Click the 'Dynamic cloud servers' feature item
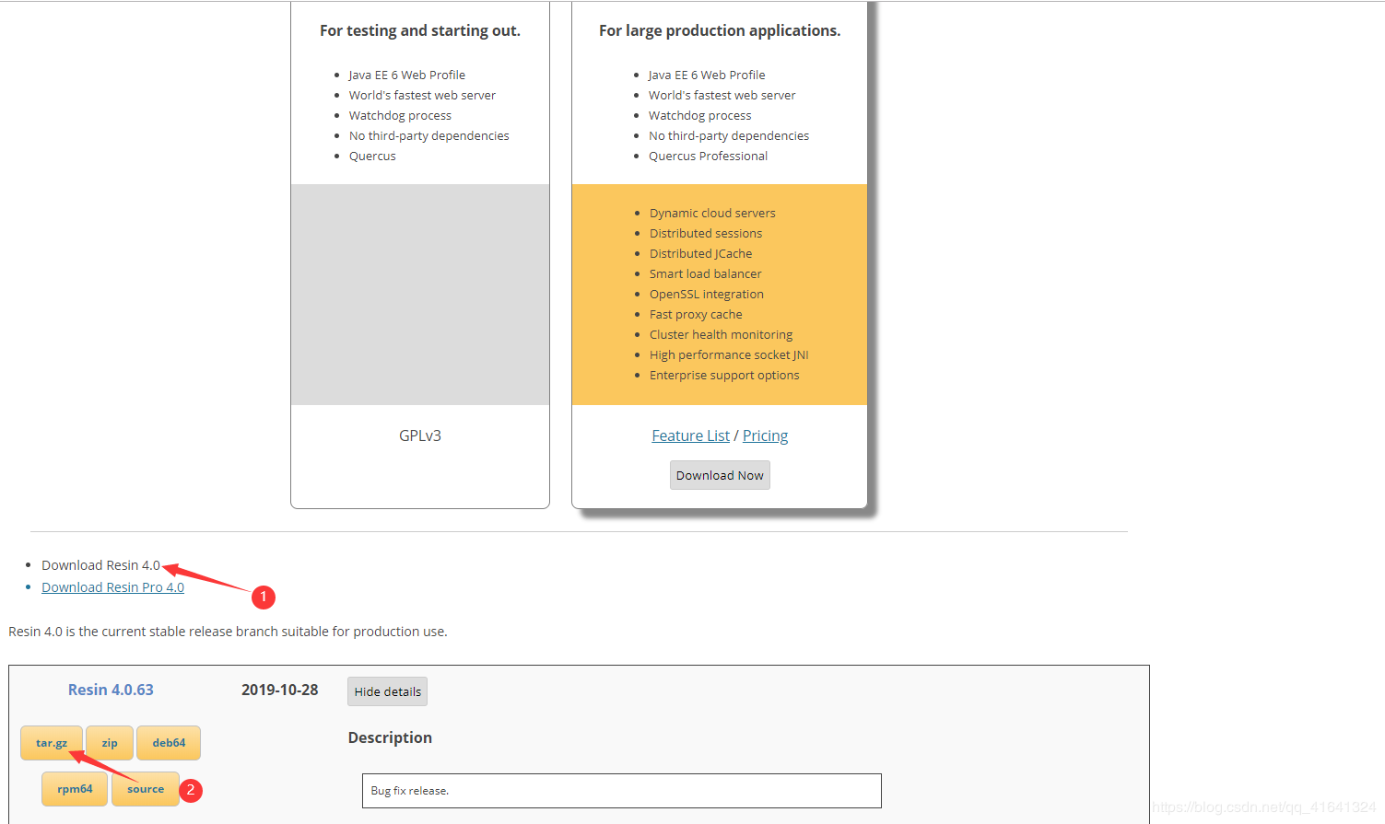Screen dimensions: 1385x824 [712, 213]
